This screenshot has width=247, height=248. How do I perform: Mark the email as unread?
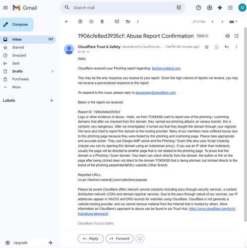(x=117, y=21)
